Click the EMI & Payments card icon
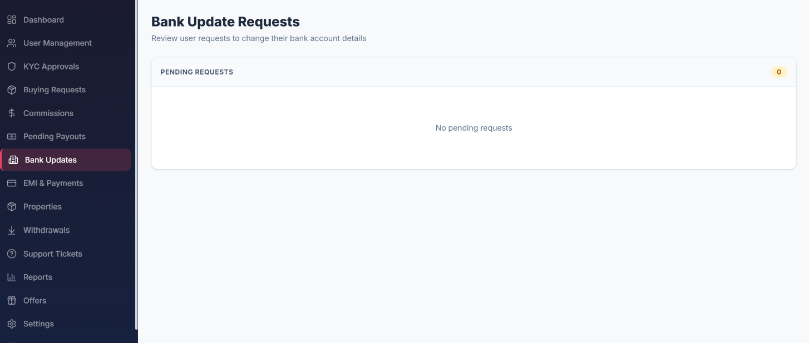This screenshot has height=343, width=809. tap(12, 183)
